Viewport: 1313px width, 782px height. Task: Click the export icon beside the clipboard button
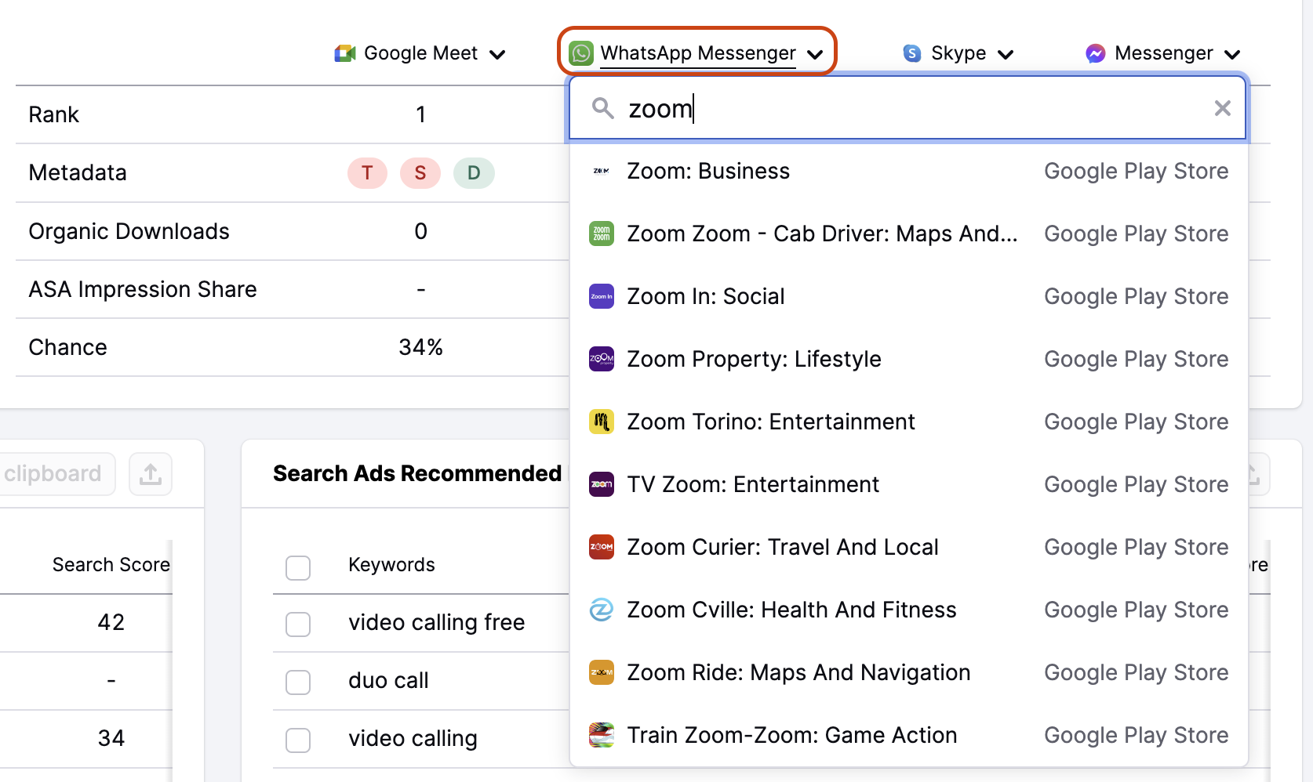coord(150,473)
